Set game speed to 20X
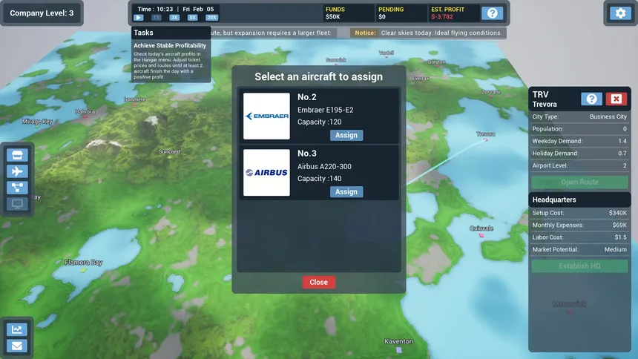 [211, 18]
